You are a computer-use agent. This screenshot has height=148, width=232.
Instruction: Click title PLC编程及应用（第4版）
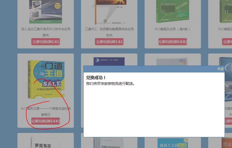pos(173,29)
